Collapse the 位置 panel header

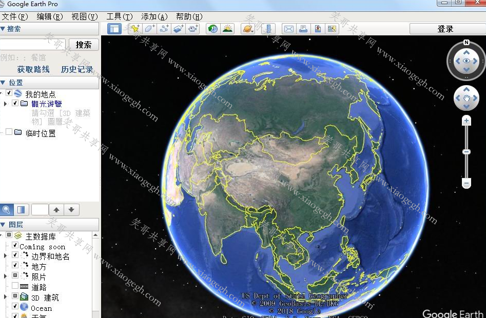[x=50, y=83]
